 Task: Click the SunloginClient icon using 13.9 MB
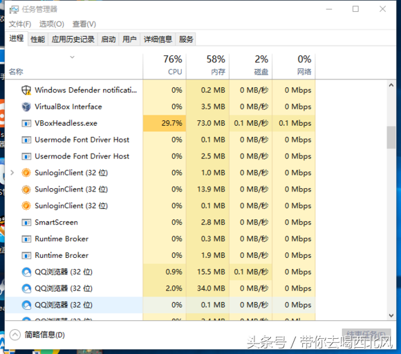pyautogui.click(x=26, y=189)
